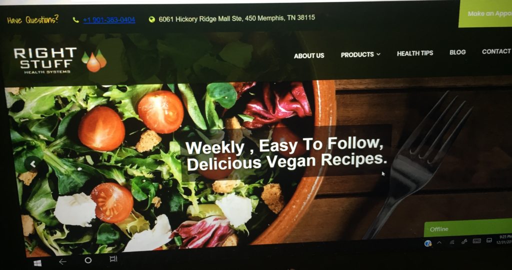Show hidden system tray icons
The width and height of the screenshot is (512, 270).
point(439,242)
